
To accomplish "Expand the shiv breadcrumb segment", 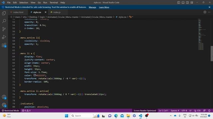I will pos(25,17).
